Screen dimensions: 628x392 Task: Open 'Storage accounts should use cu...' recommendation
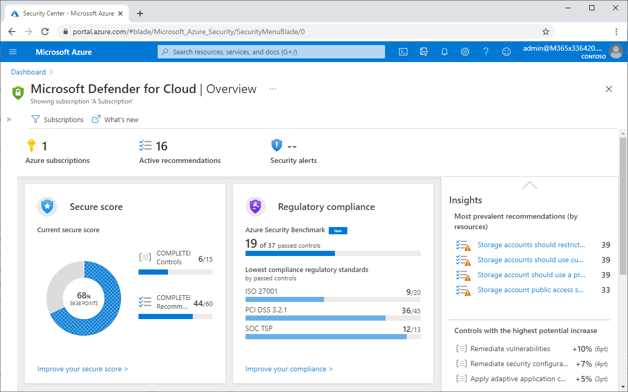click(530, 260)
